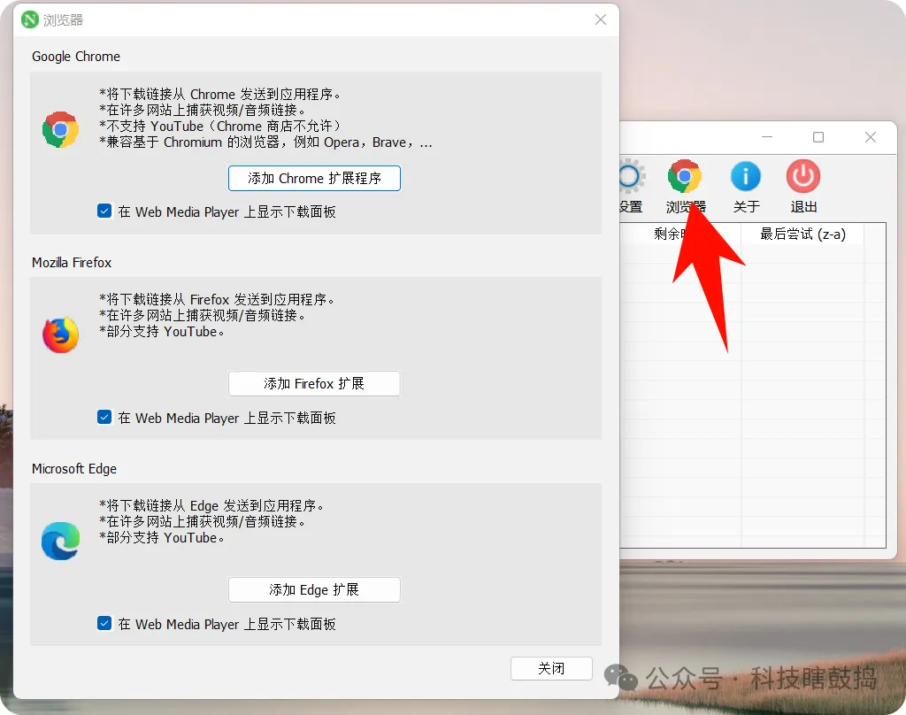The image size is (906, 715).
Task: Click the 关闭 button
Action: (551, 669)
